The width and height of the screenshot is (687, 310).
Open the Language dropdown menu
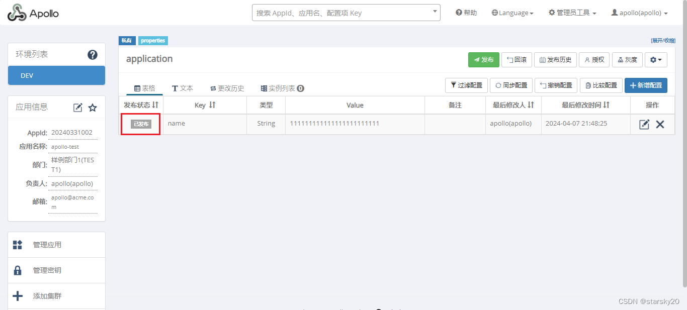click(512, 13)
